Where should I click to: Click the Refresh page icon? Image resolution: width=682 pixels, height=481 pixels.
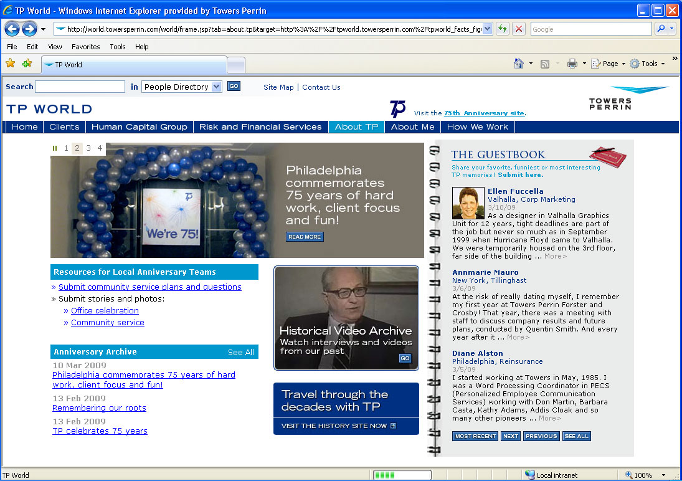503,29
